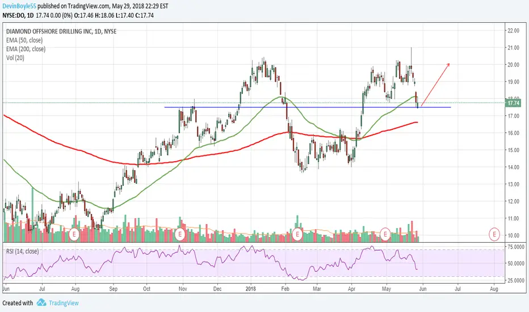The width and height of the screenshot is (529, 312).
Task: Click the 10.00 price axis label
Action: (x=514, y=236)
